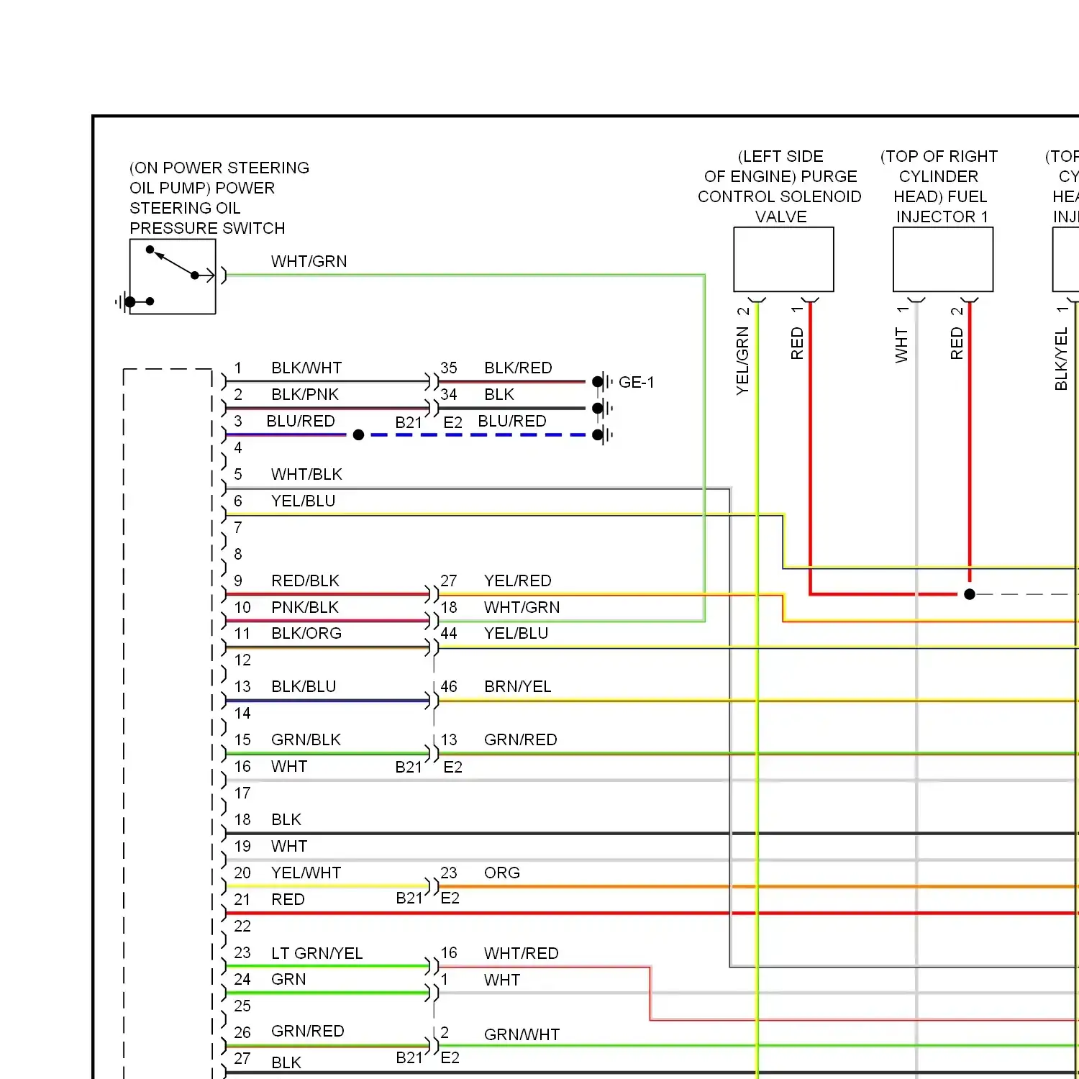This screenshot has height=1079, width=1079.
Task: Click the vertical WHT injector 1 wire label
Action: click(901, 345)
